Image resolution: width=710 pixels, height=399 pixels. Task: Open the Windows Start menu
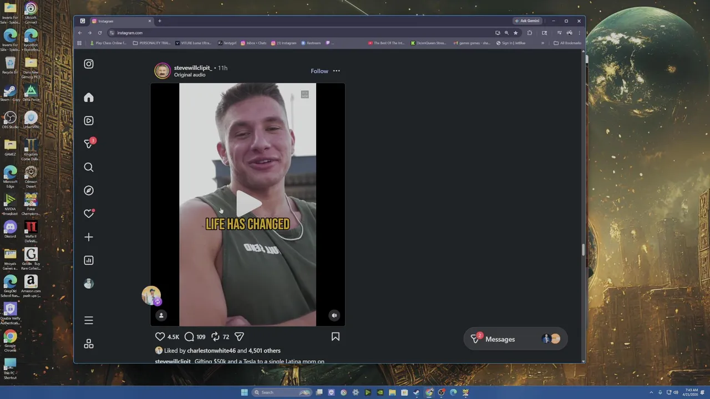(244, 392)
